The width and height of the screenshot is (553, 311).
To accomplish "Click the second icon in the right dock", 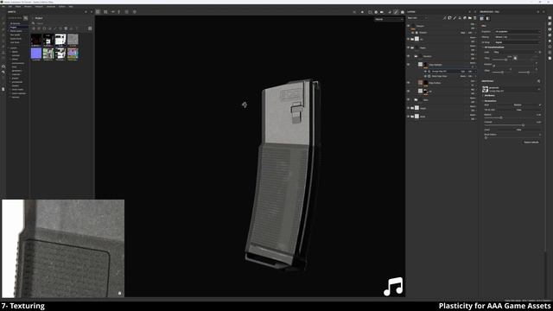I will [550, 23].
